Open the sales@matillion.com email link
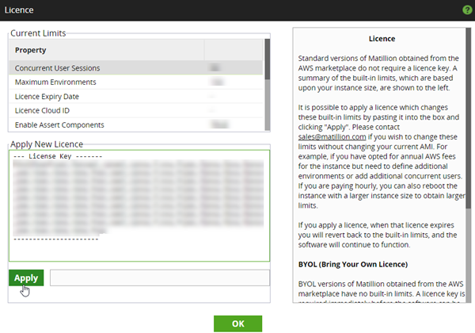Screen dimensions: 475x333 point(332,137)
